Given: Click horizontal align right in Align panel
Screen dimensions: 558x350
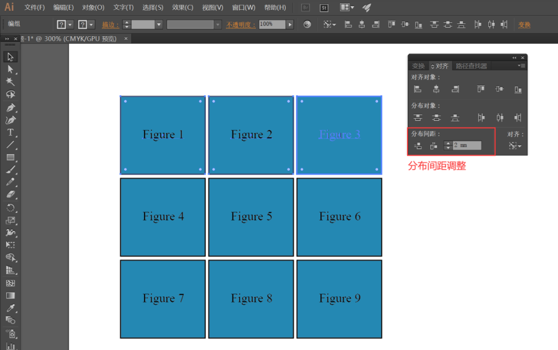Looking at the screenshot, I should point(455,89).
